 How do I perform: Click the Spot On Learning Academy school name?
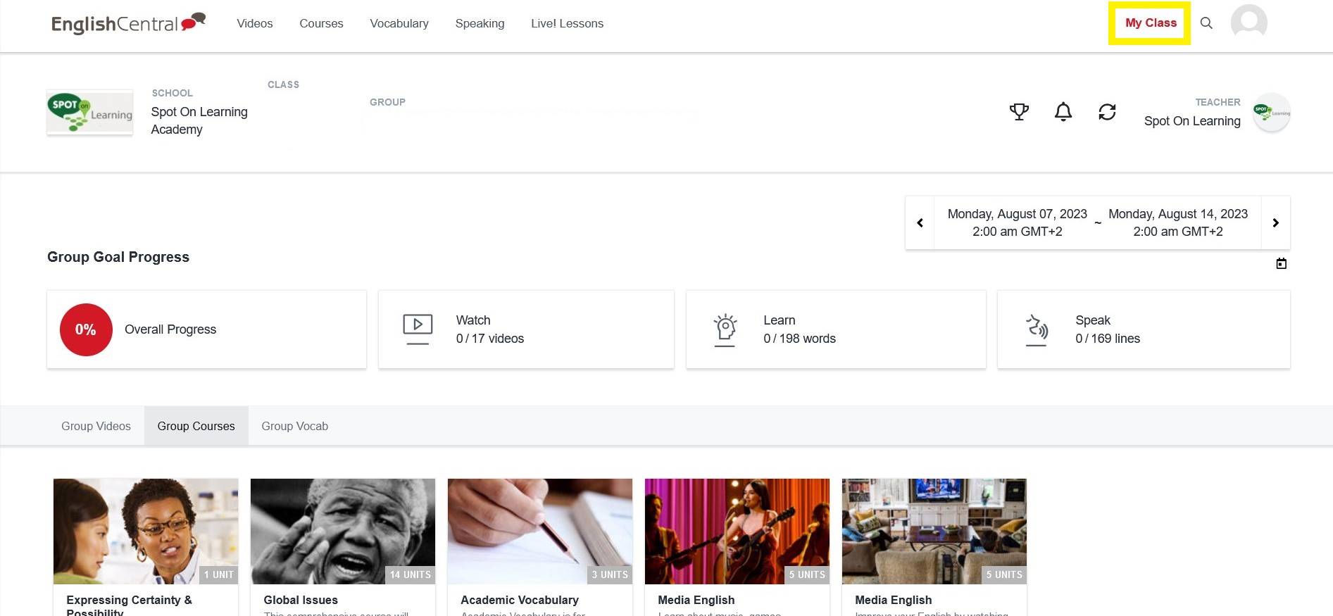(199, 120)
